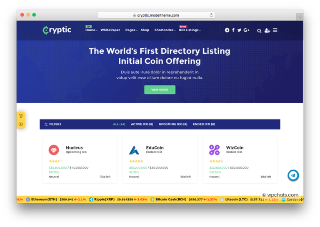Click the Litecoin icon in ticker
Image resolution: width=320 pixels, height=227 pixels.
point(222,200)
